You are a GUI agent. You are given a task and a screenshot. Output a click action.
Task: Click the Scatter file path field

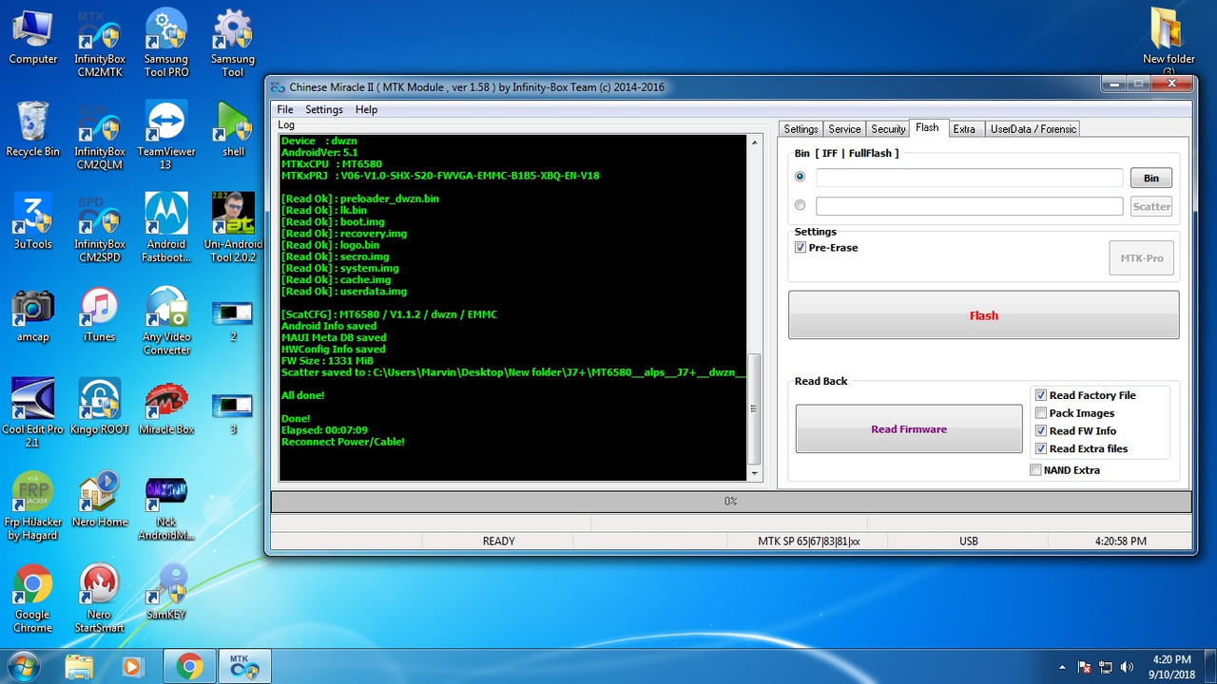[969, 206]
